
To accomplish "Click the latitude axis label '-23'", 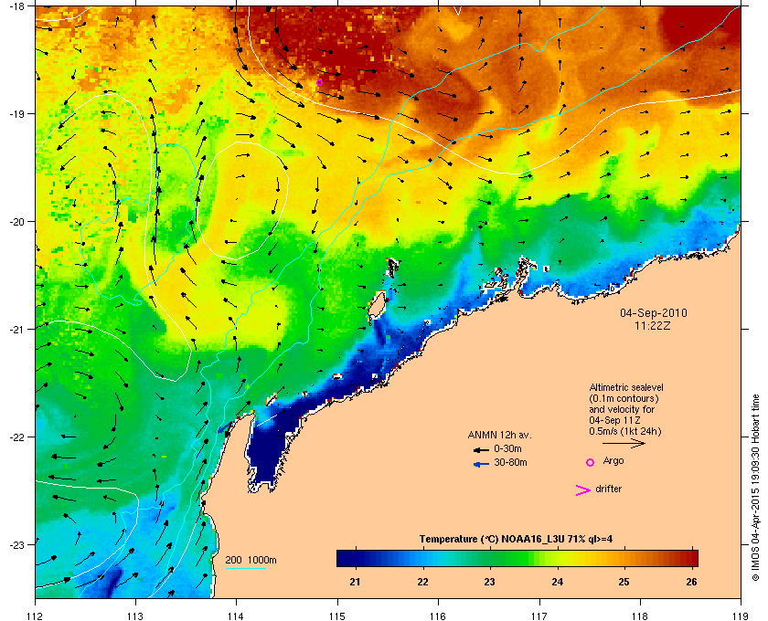I will 16,544.
